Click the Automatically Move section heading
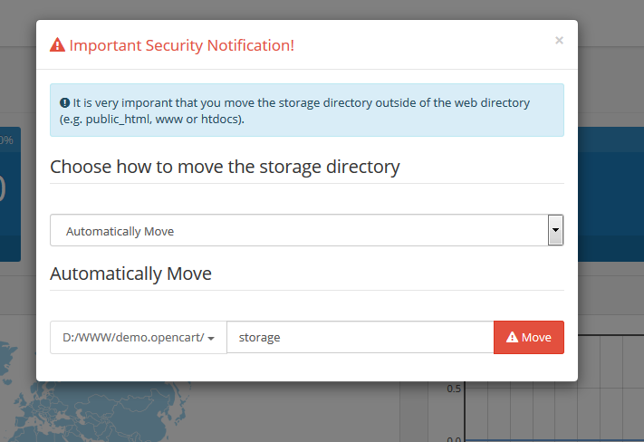Screen dimensions: 644x442 tap(130, 274)
